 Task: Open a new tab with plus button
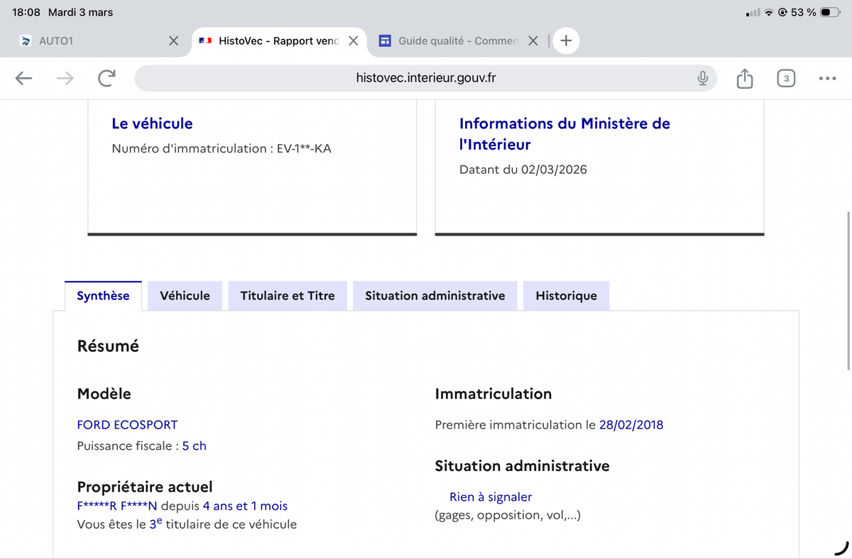(x=566, y=41)
